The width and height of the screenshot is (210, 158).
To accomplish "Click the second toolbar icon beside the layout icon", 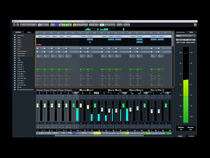I will click(17, 25).
